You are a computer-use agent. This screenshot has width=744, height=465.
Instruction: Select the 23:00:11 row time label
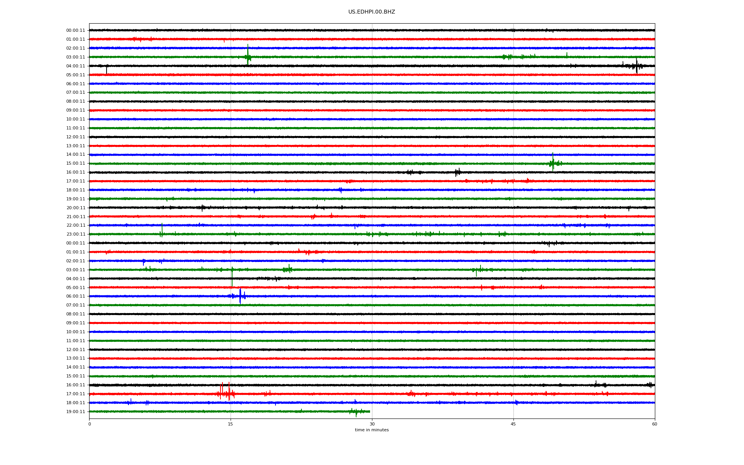click(x=76, y=234)
